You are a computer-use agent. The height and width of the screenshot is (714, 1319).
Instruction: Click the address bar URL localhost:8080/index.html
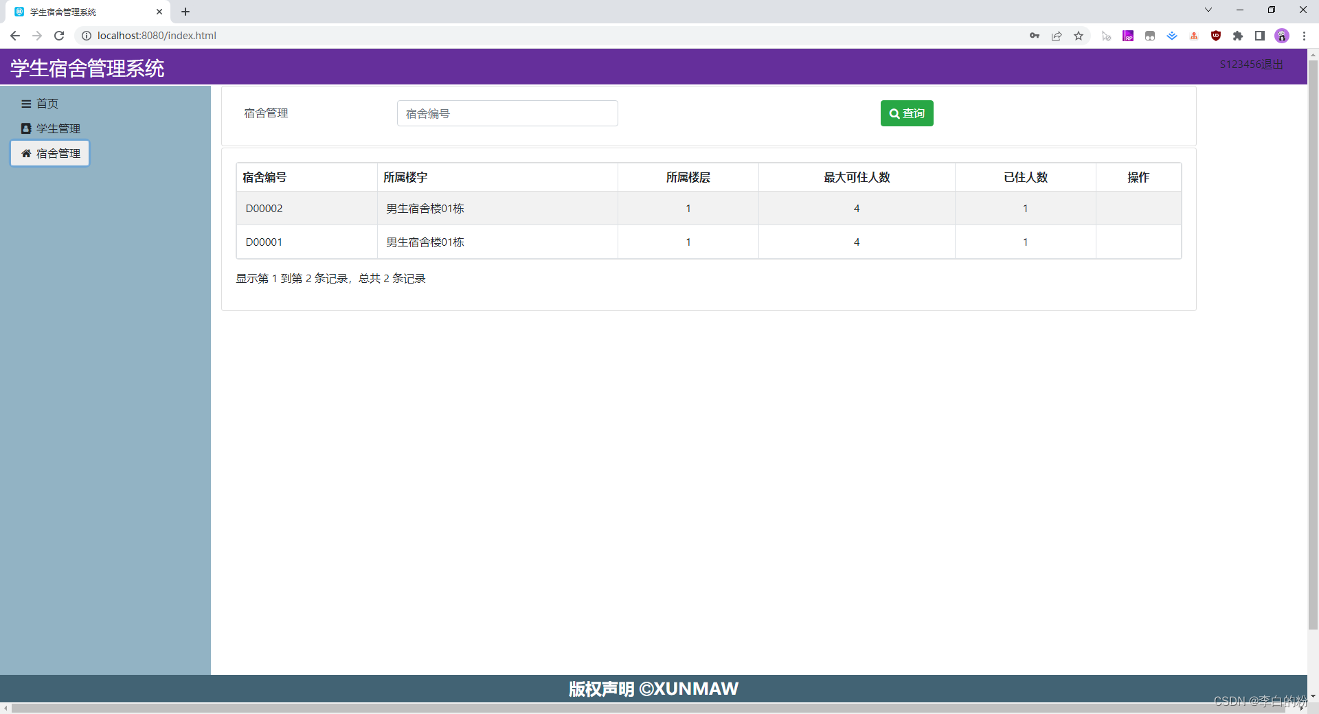157,36
